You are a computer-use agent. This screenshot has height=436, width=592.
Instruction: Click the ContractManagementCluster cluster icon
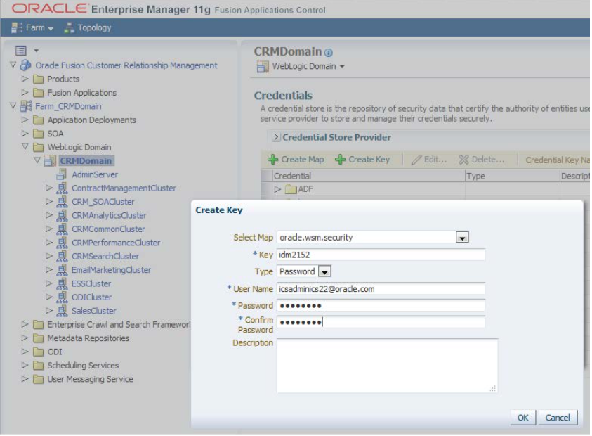pyautogui.click(x=62, y=188)
